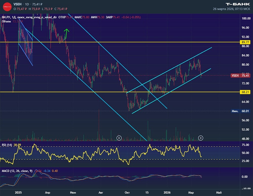This screenshot has height=196, width=253.
Task: Click the red VSEH company logo
Action: 7,7
